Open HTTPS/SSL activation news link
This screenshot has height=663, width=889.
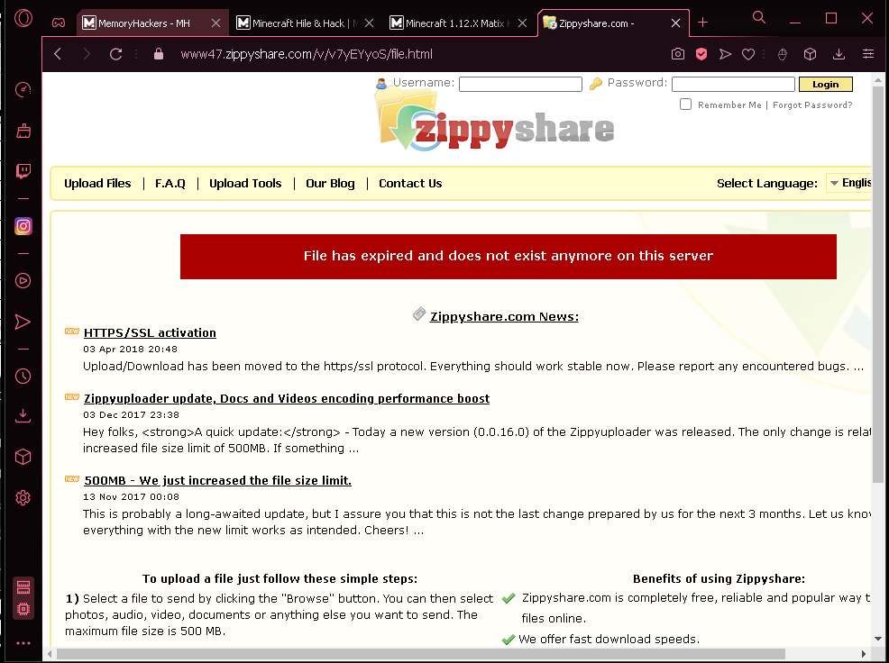pyautogui.click(x=150, y=332)
